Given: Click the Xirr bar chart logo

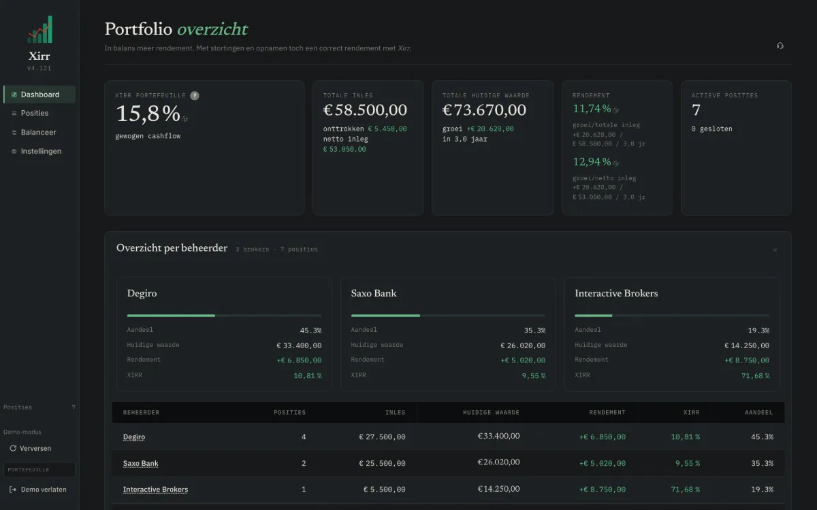Looking at the screenshot, I should point(39,29).
